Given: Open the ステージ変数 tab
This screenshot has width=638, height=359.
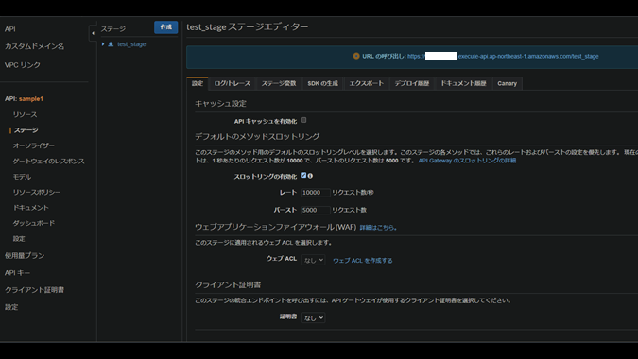Looking at the screenshot, I should point(279,83).
